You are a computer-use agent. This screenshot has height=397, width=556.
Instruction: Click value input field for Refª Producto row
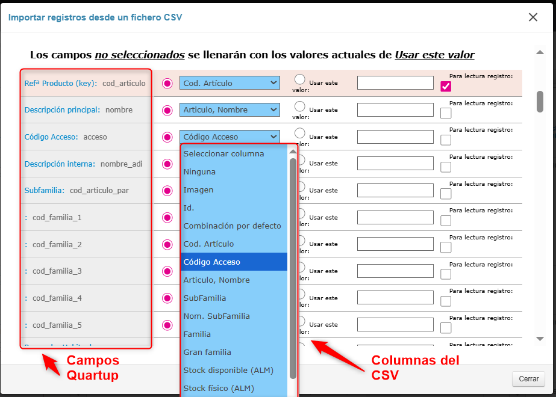395,83
